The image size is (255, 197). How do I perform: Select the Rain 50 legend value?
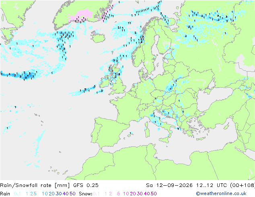72,194
